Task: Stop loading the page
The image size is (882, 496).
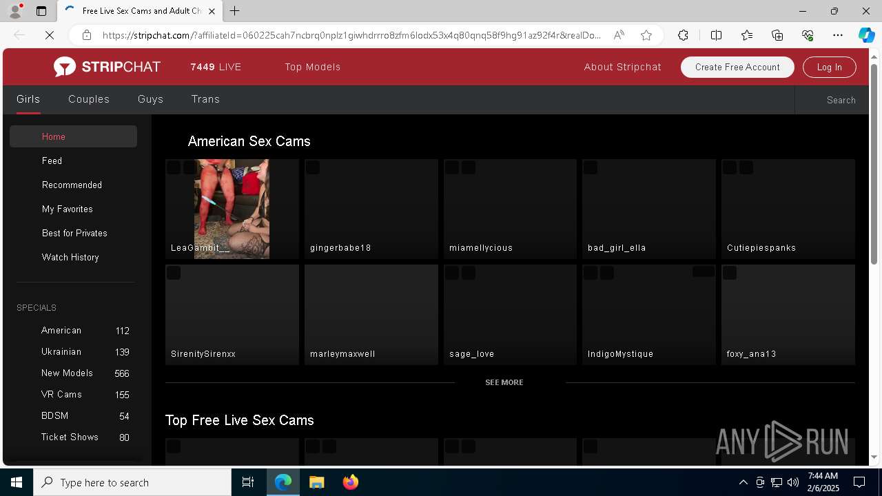Action: coord(50,35)
